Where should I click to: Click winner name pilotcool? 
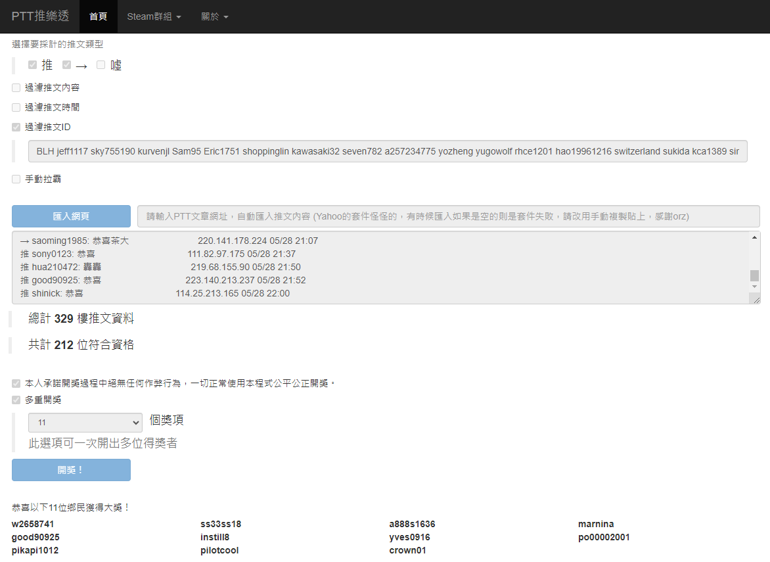(219, 551)
